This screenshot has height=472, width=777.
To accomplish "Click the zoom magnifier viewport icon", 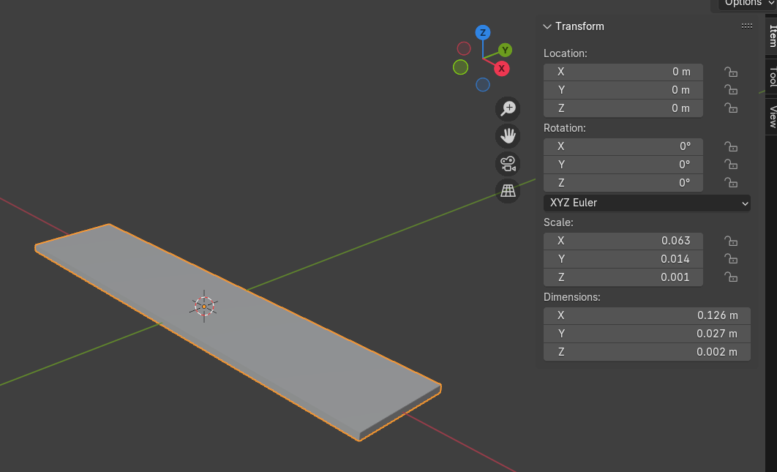I will click(x=508, y=109).
